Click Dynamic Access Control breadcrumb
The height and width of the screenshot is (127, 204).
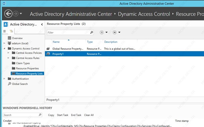(144, 14)
